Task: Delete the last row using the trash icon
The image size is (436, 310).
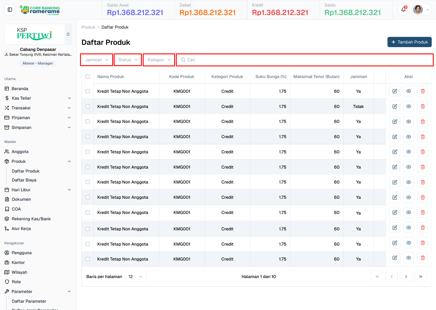Action: (422, 258)
